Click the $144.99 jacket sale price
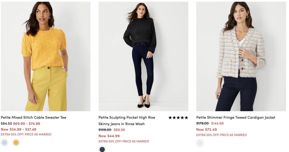The image size is (289, 152). tap(217, 123)
